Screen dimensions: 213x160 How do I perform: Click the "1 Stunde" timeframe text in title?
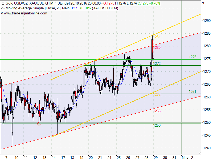62,3
